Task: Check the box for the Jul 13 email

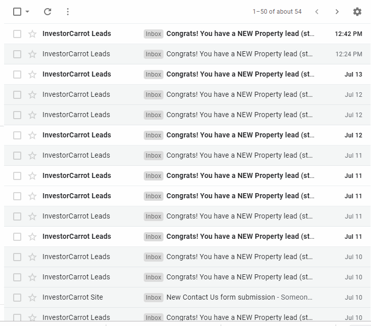Action: [17, 75]
